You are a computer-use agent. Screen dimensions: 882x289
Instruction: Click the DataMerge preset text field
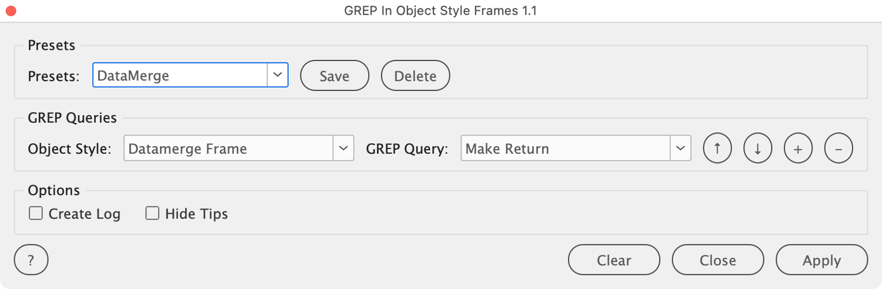pos(180,75)
